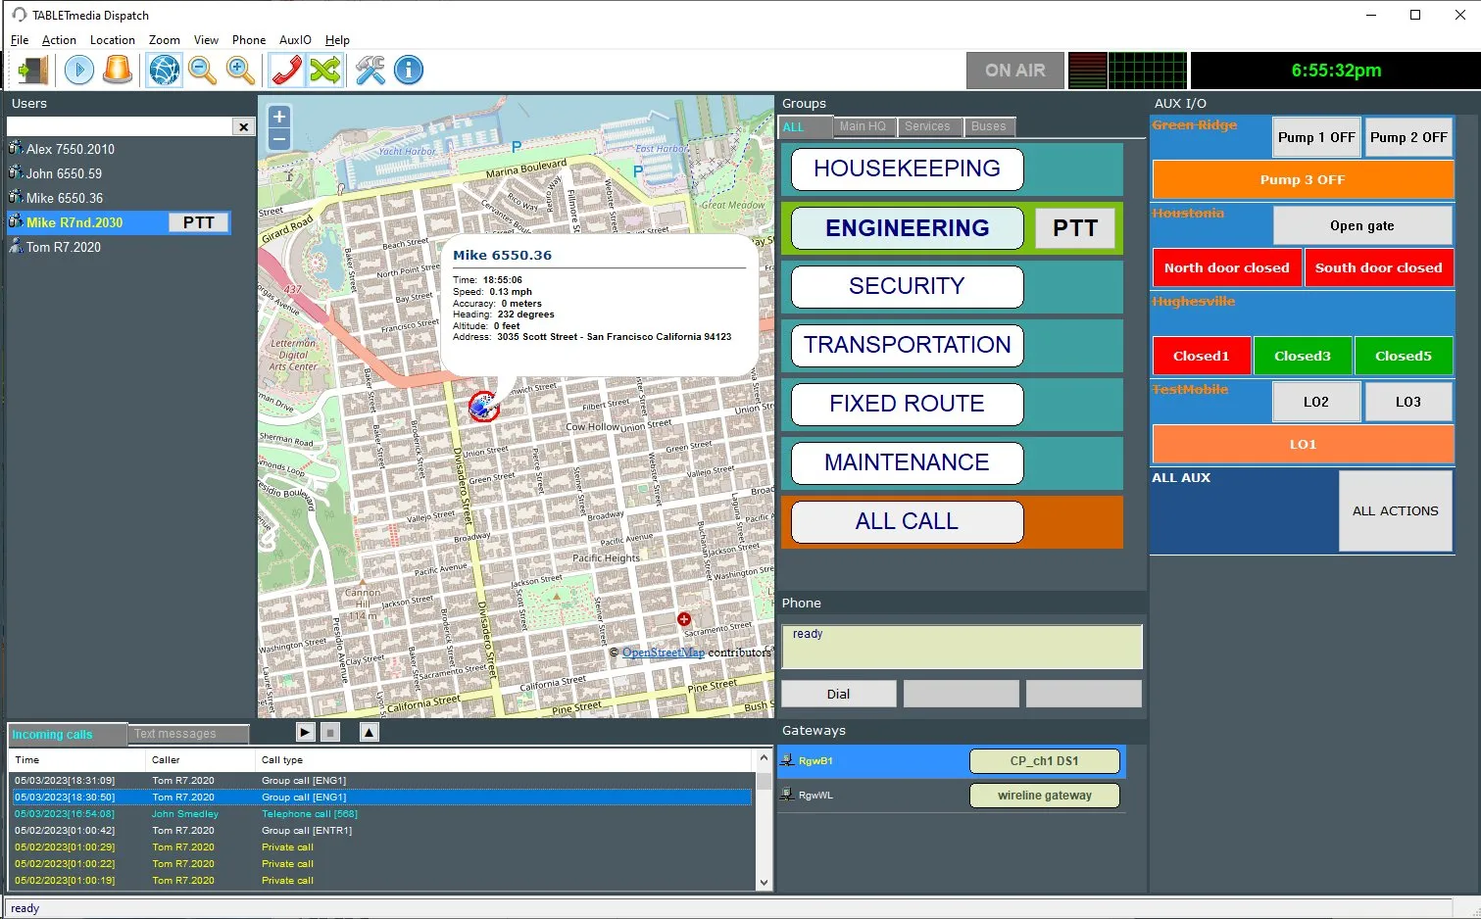Play the selected call recording
This screenshot has height=919, width=1481.
tap(306, 732)
